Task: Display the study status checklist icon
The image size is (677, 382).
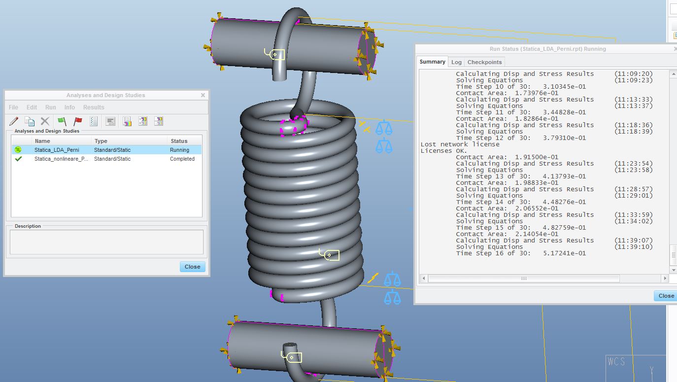Action: click(94, 121)
